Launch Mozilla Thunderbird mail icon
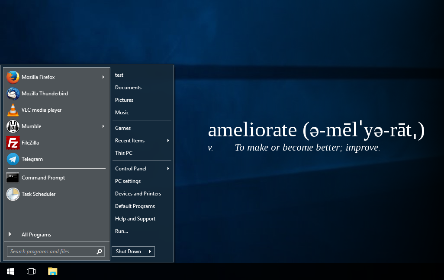The height and width of the screenshot is (280, 444). click(x=13, y=94)
